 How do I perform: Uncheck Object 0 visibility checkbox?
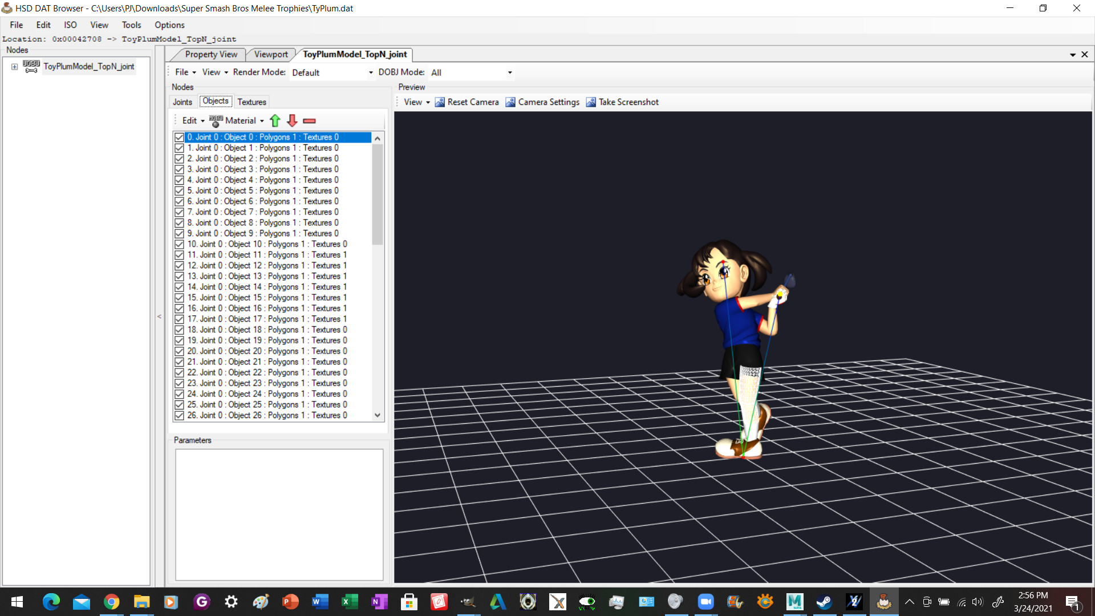click(179, 137)
